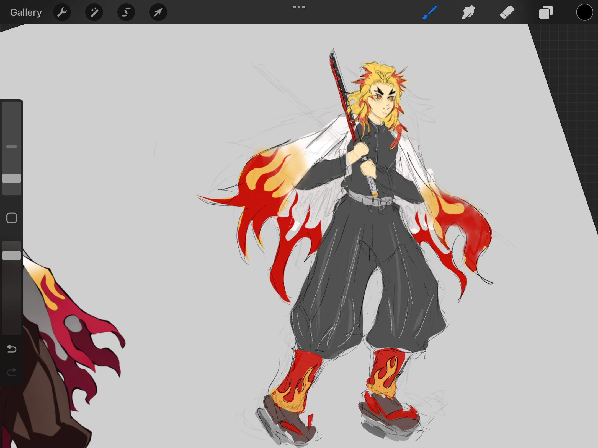
Task: Reveal Transform options with the arrow icon
Action: pos(158,12)
